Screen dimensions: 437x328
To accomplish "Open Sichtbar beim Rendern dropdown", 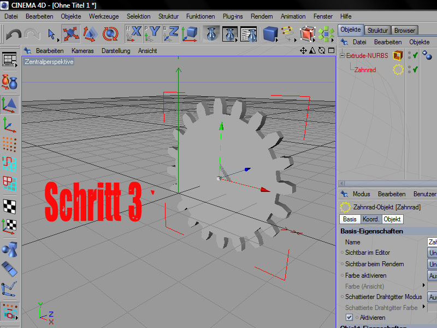I will click(432, 264).
